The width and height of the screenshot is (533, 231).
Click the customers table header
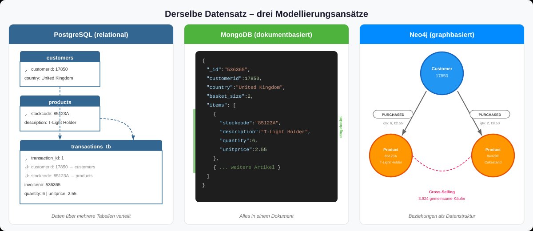click(x=60, y=57)
